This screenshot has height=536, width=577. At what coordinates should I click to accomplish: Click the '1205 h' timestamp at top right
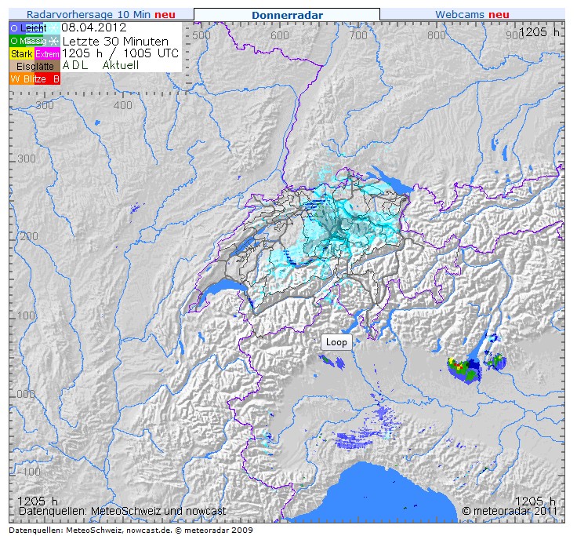pos(540,32)
